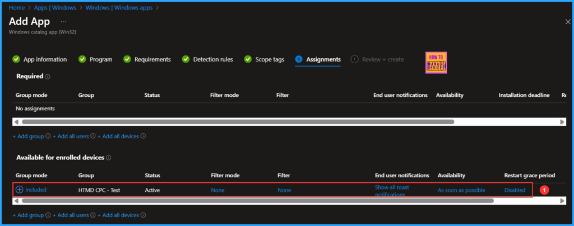The height and width of the screenshot is (226, 574).
Task: Add all users under Available for enrolled devices
Action: tap(71, 215)
